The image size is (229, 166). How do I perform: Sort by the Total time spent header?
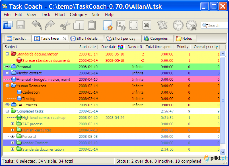click(x=159, y=47)
